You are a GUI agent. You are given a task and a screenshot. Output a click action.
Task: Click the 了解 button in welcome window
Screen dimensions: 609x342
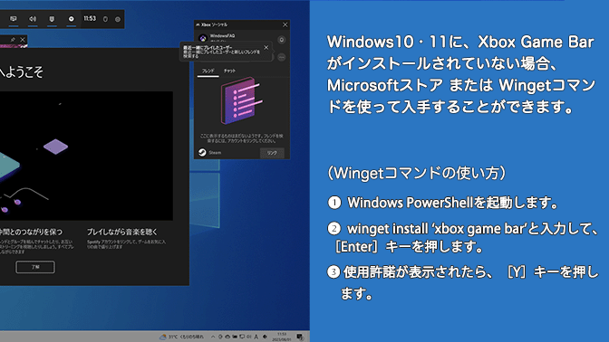(x=35, y=267)
